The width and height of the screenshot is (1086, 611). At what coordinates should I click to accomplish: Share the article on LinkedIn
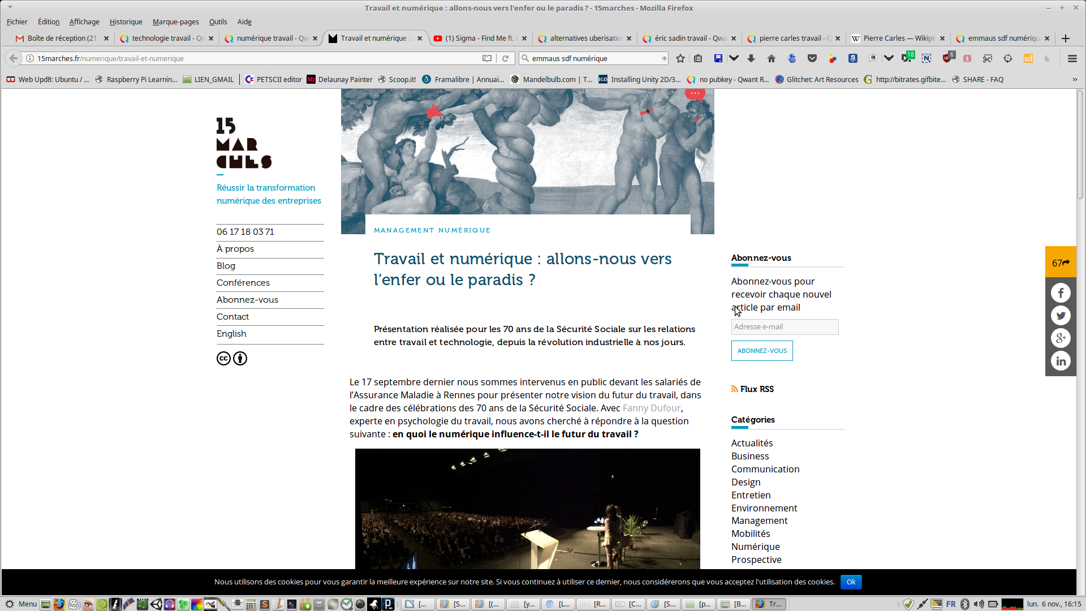(1061, 361)
